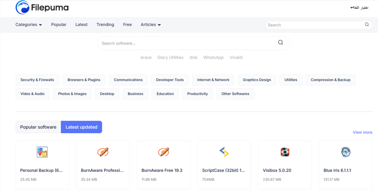Go to the Popular menu item
Screen dimensions: 378x194
click(59, 25)
